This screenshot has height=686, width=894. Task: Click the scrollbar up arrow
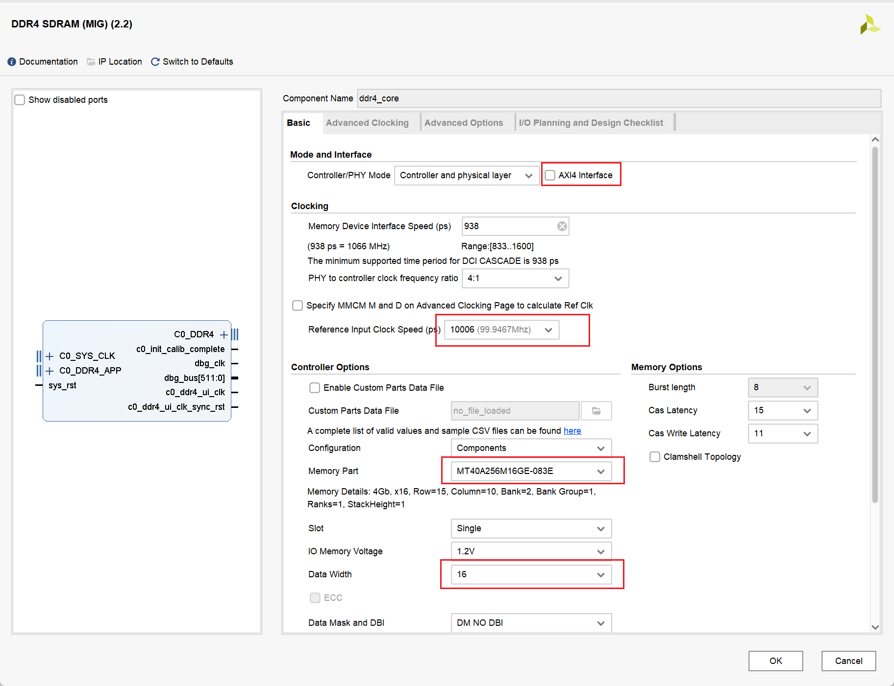875,140
